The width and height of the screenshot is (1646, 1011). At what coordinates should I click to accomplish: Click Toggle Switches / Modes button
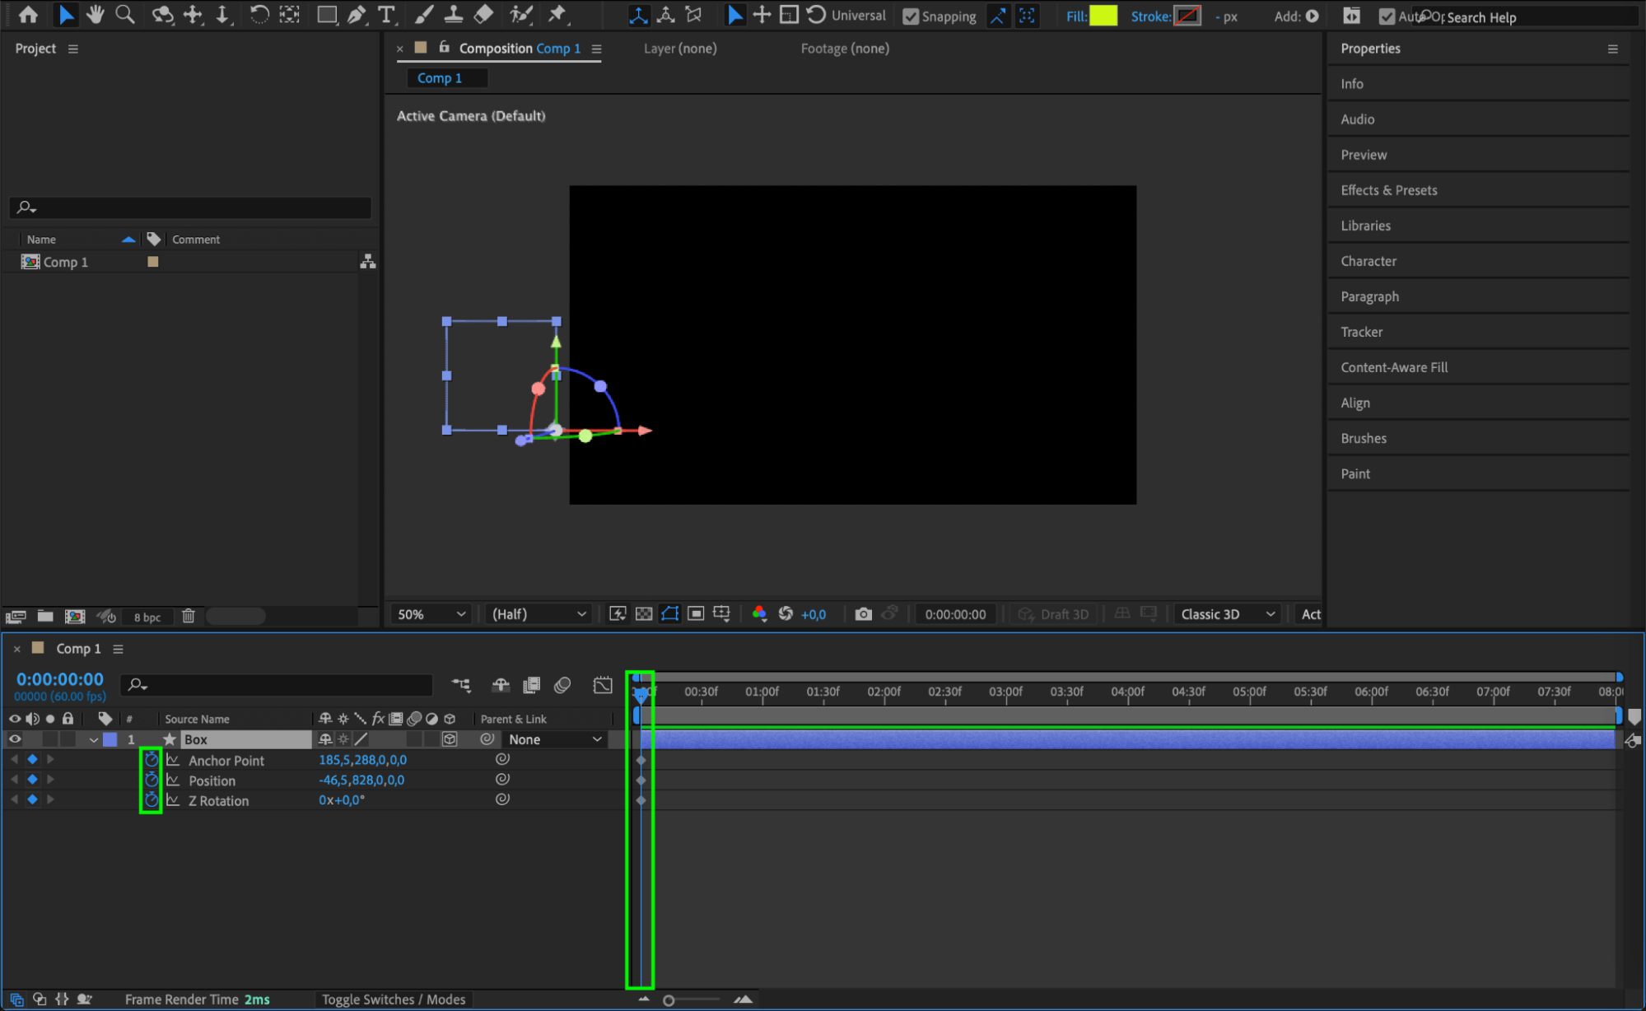click(x=394, y=999)
